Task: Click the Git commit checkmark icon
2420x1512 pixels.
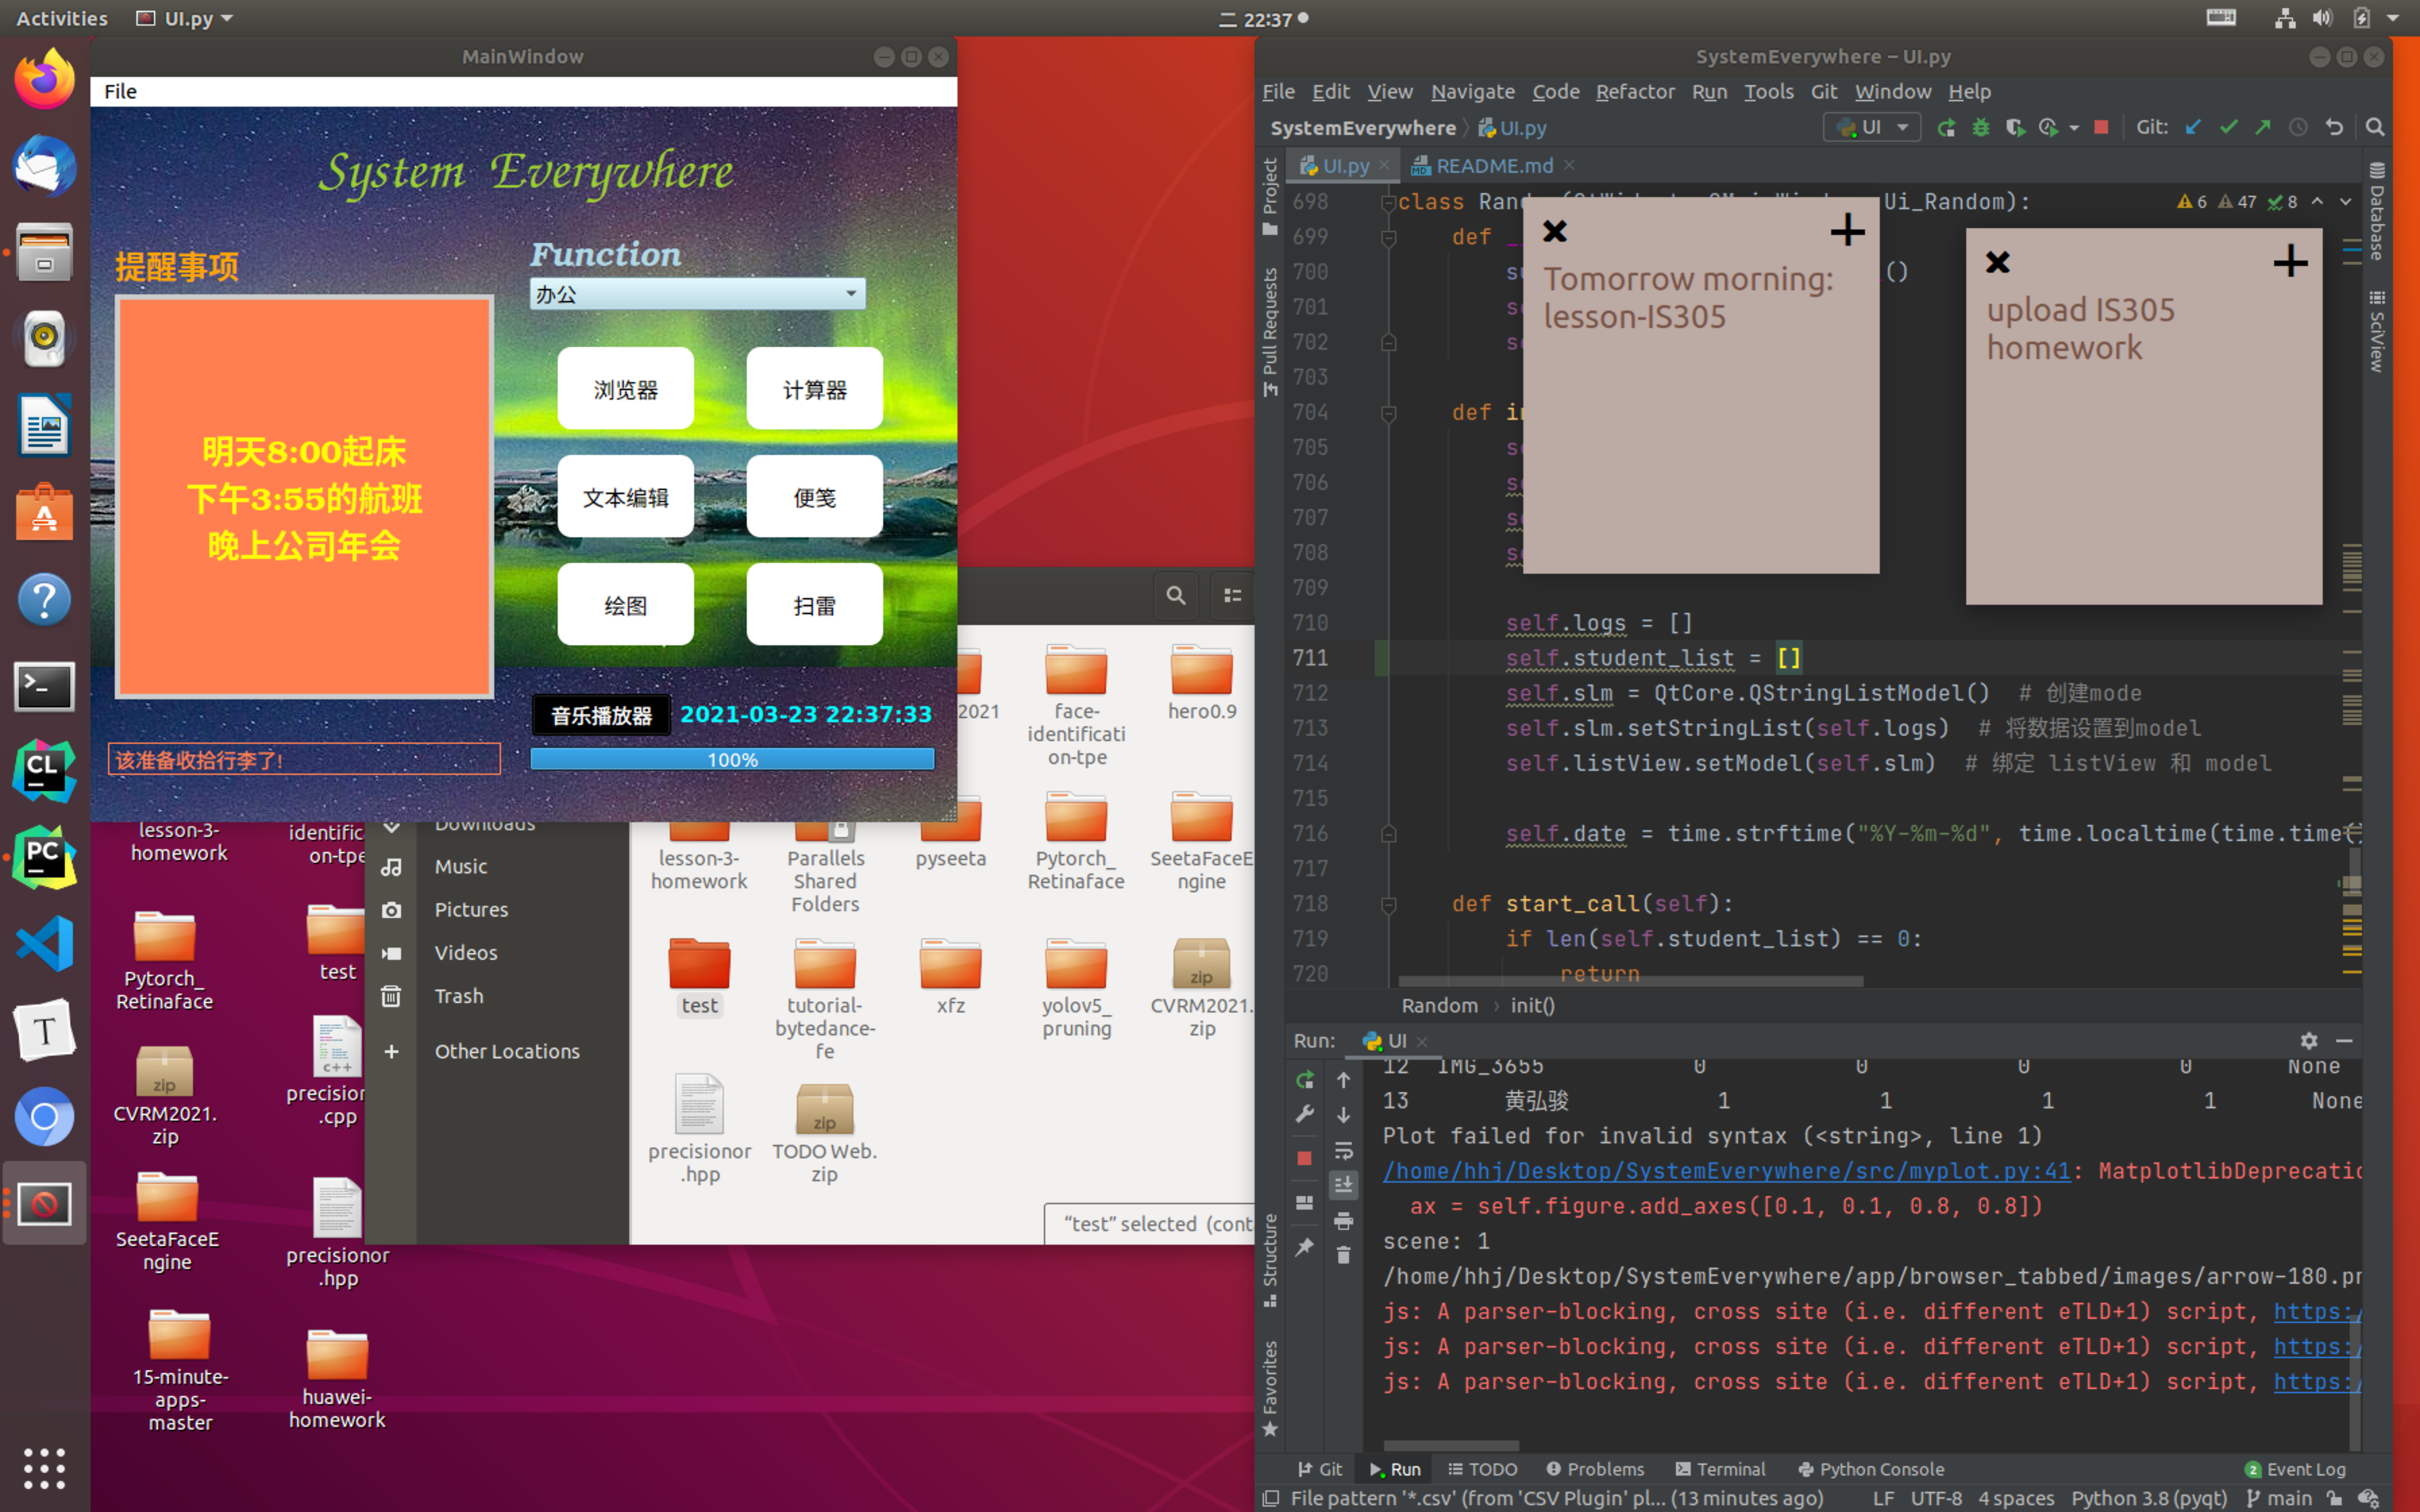Action: pos(2228,128)
